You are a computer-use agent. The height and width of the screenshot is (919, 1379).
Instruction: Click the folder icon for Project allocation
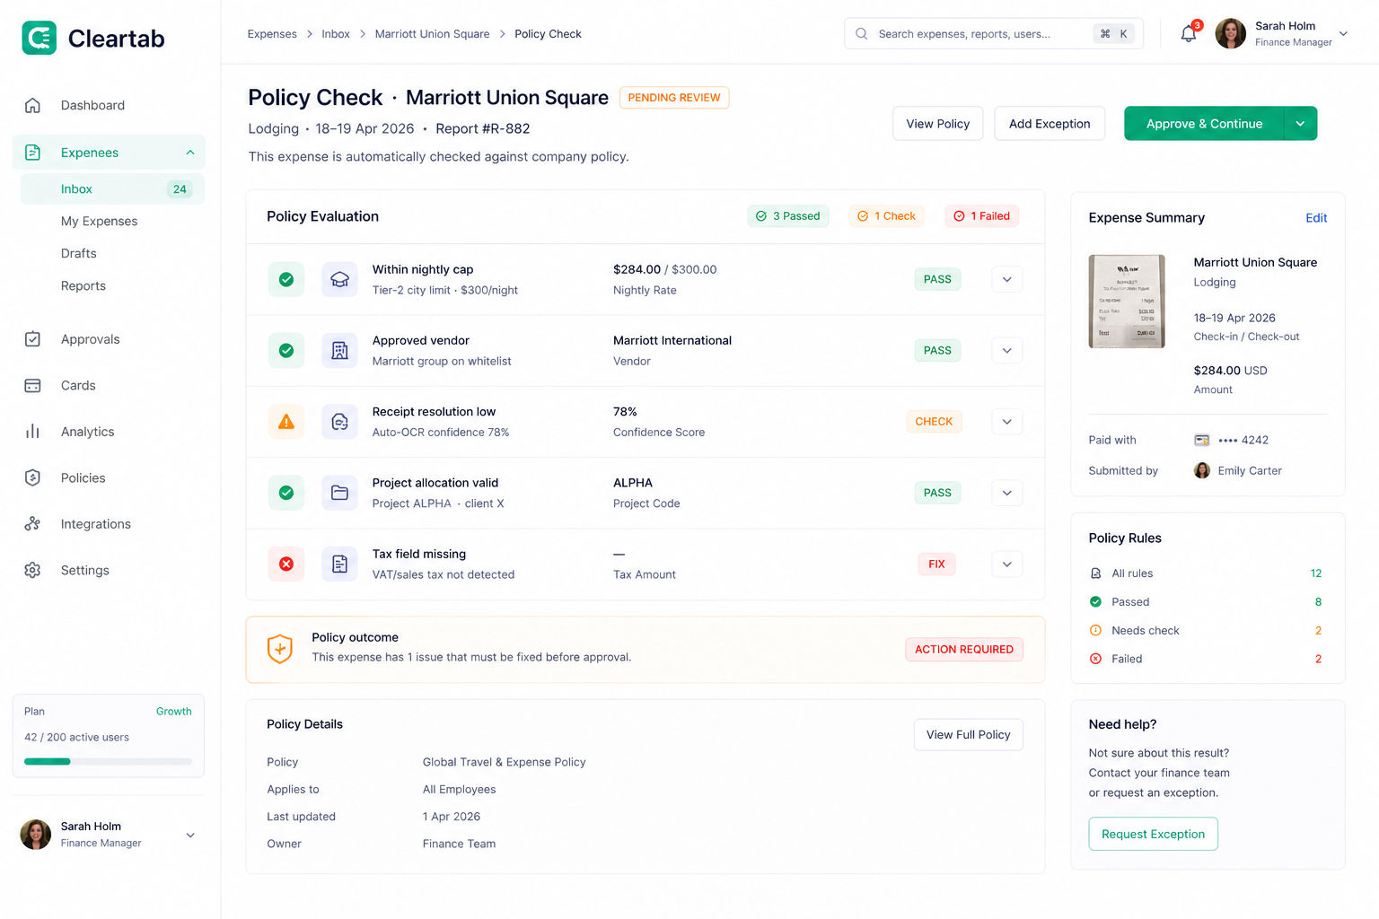339,493
